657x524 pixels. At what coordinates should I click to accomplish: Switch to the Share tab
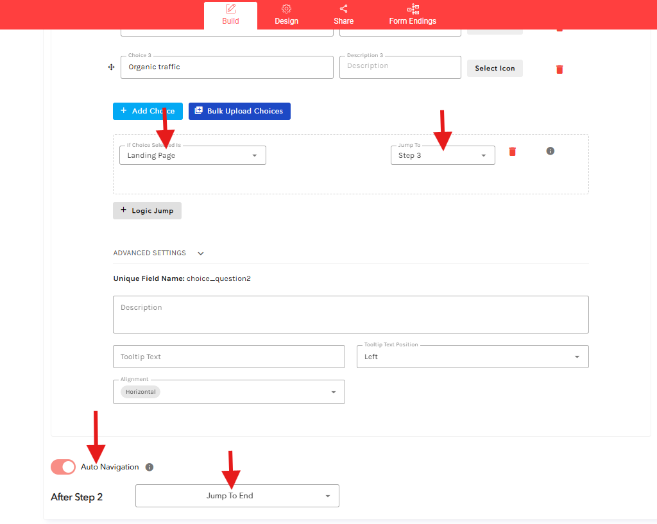343,9
